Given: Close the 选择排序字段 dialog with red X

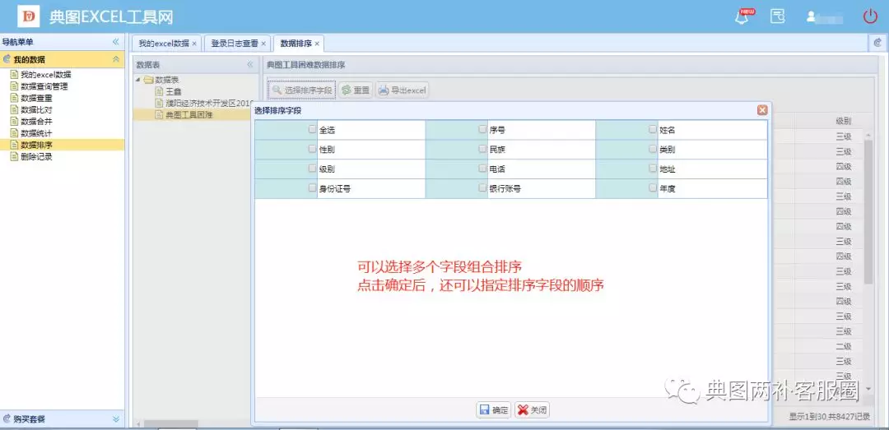Looking at the screenshot, I should pos(762,110).
